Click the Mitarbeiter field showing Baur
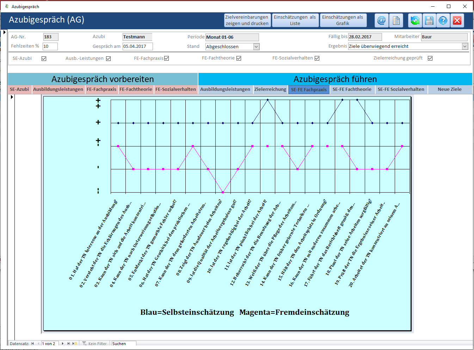 (444, 37)
